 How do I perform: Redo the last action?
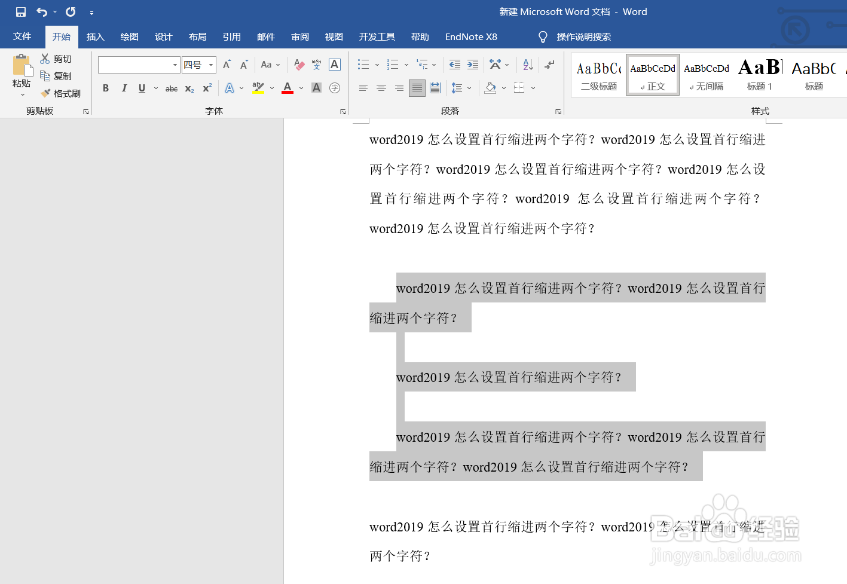71,12
